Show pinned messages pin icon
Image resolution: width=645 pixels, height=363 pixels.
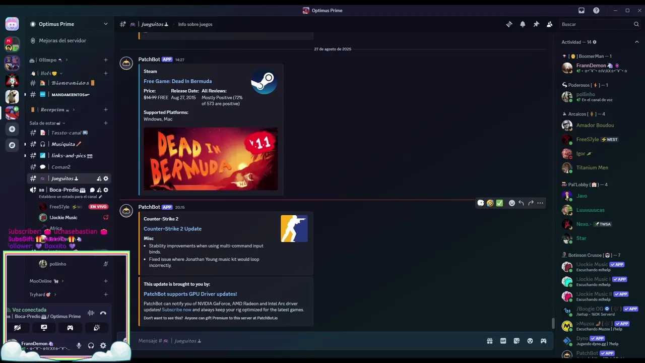(536, 24)
